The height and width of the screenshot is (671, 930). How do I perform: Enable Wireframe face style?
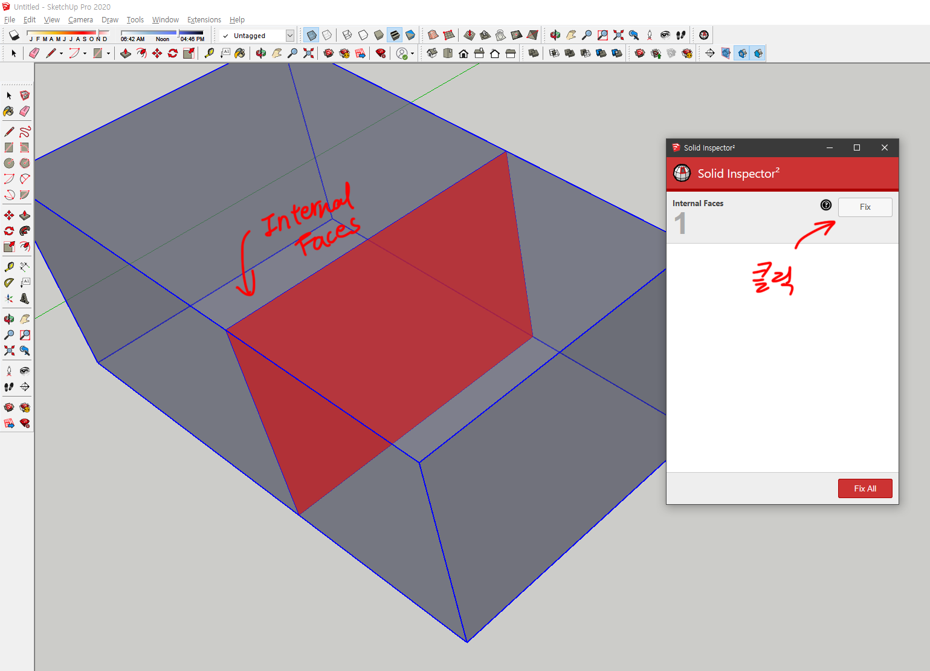tap(347, 35)
